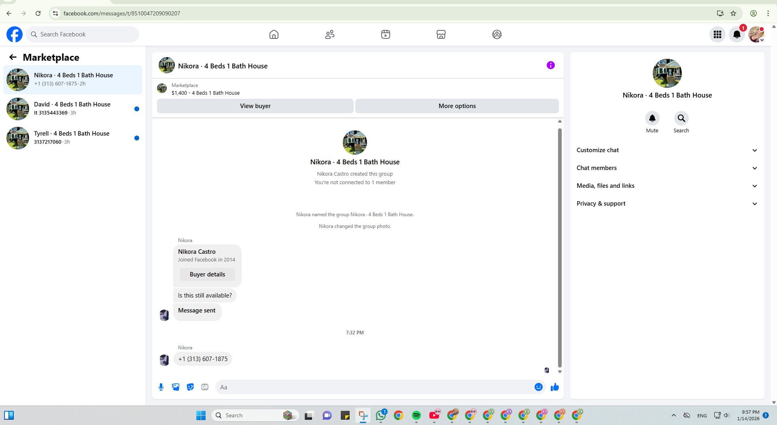The image size is (777, 425).
Task: Choose a sticker icon
Action: (x=190, y=387)
